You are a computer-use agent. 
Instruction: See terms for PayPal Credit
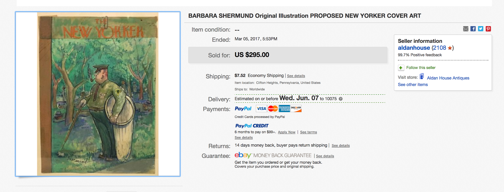(x=308, y=132)
